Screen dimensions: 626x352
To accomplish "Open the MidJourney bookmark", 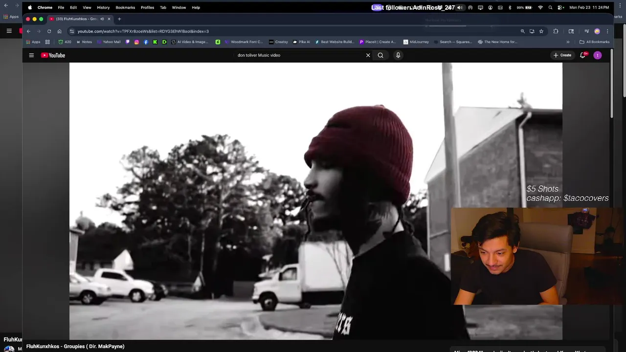I will (416, 42).
